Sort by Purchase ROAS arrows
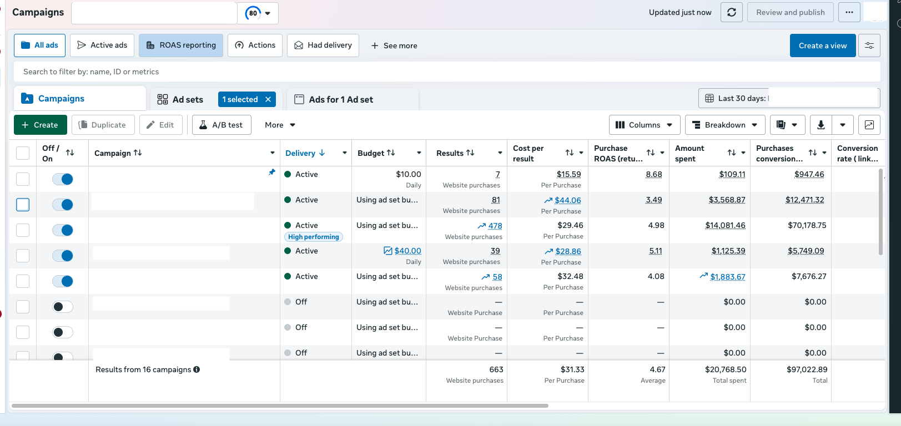Screen dimensions: 901x426 click(x=651, y=153)
